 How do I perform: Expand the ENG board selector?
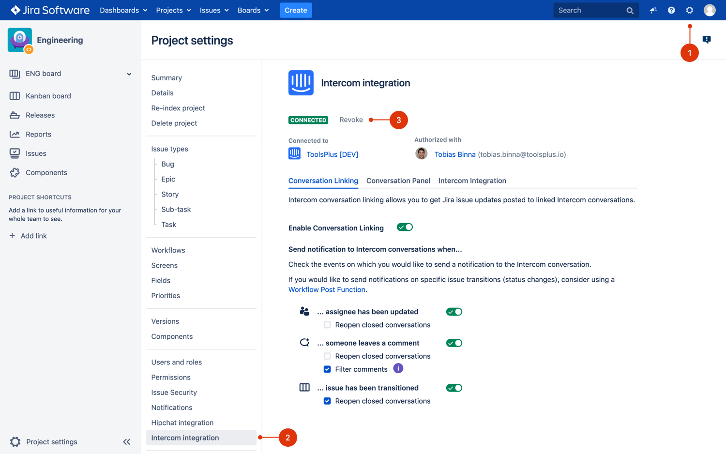pyautogui.click(x=129, y=74)
